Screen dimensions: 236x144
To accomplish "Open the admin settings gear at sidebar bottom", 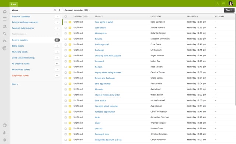I will click(x=5, y=140).
